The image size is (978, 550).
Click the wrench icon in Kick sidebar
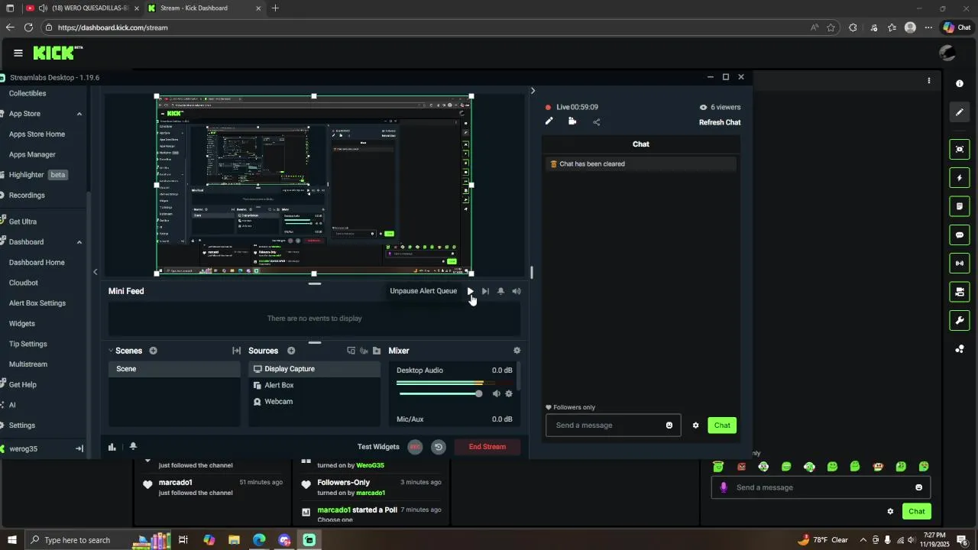pyautogui.click(x=960, y=320)
